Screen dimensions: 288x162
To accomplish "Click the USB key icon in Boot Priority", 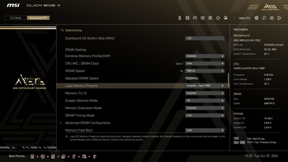I will (x=74, y=156).
